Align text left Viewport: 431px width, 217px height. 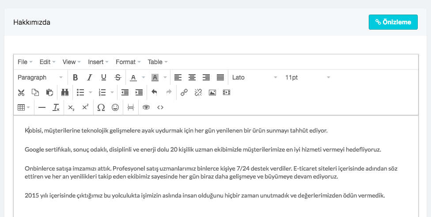178,77
